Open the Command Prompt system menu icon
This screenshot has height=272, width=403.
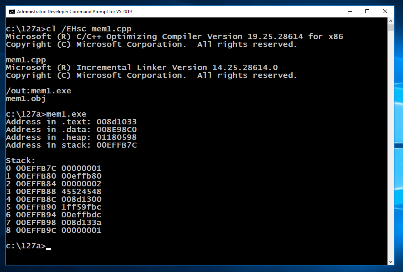[12, 12]
